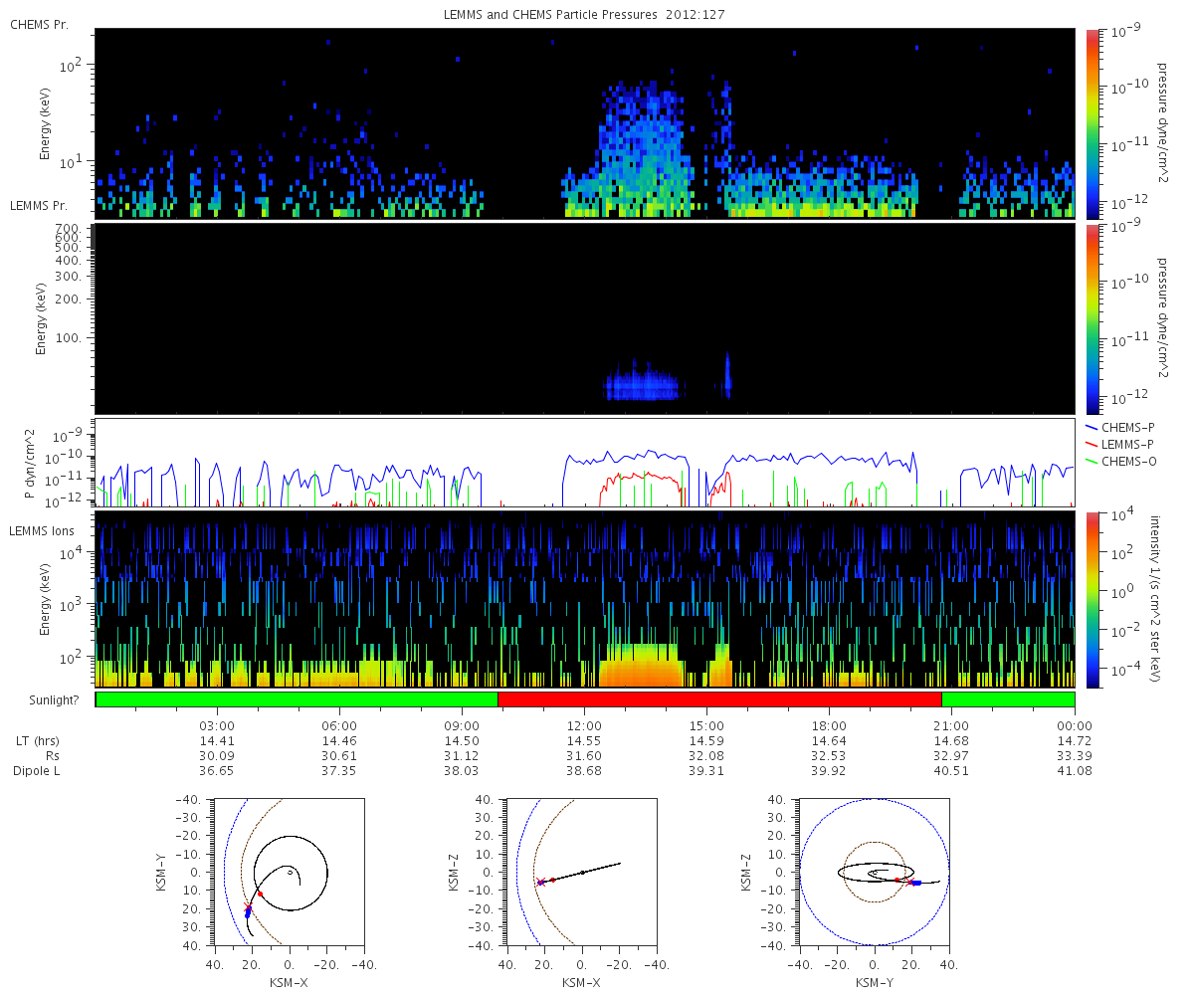The width and height of the screenshot is (1194, 995).
Task: Click the green Sunlight segment after 21:00
Action: 1008,699
